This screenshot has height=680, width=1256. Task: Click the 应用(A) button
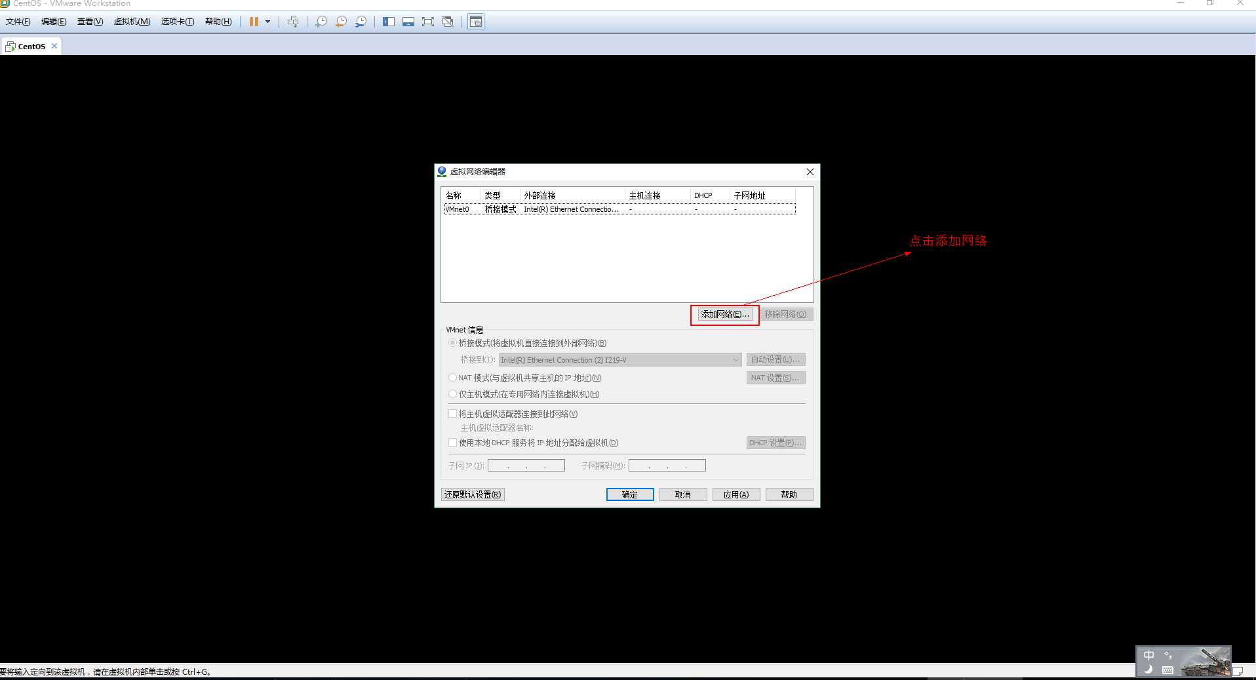(736, 494)
